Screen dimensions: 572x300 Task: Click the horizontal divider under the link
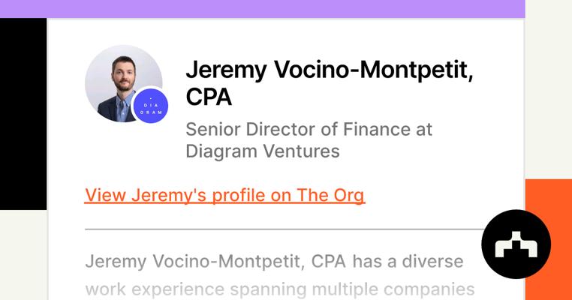tap(285, 229)
